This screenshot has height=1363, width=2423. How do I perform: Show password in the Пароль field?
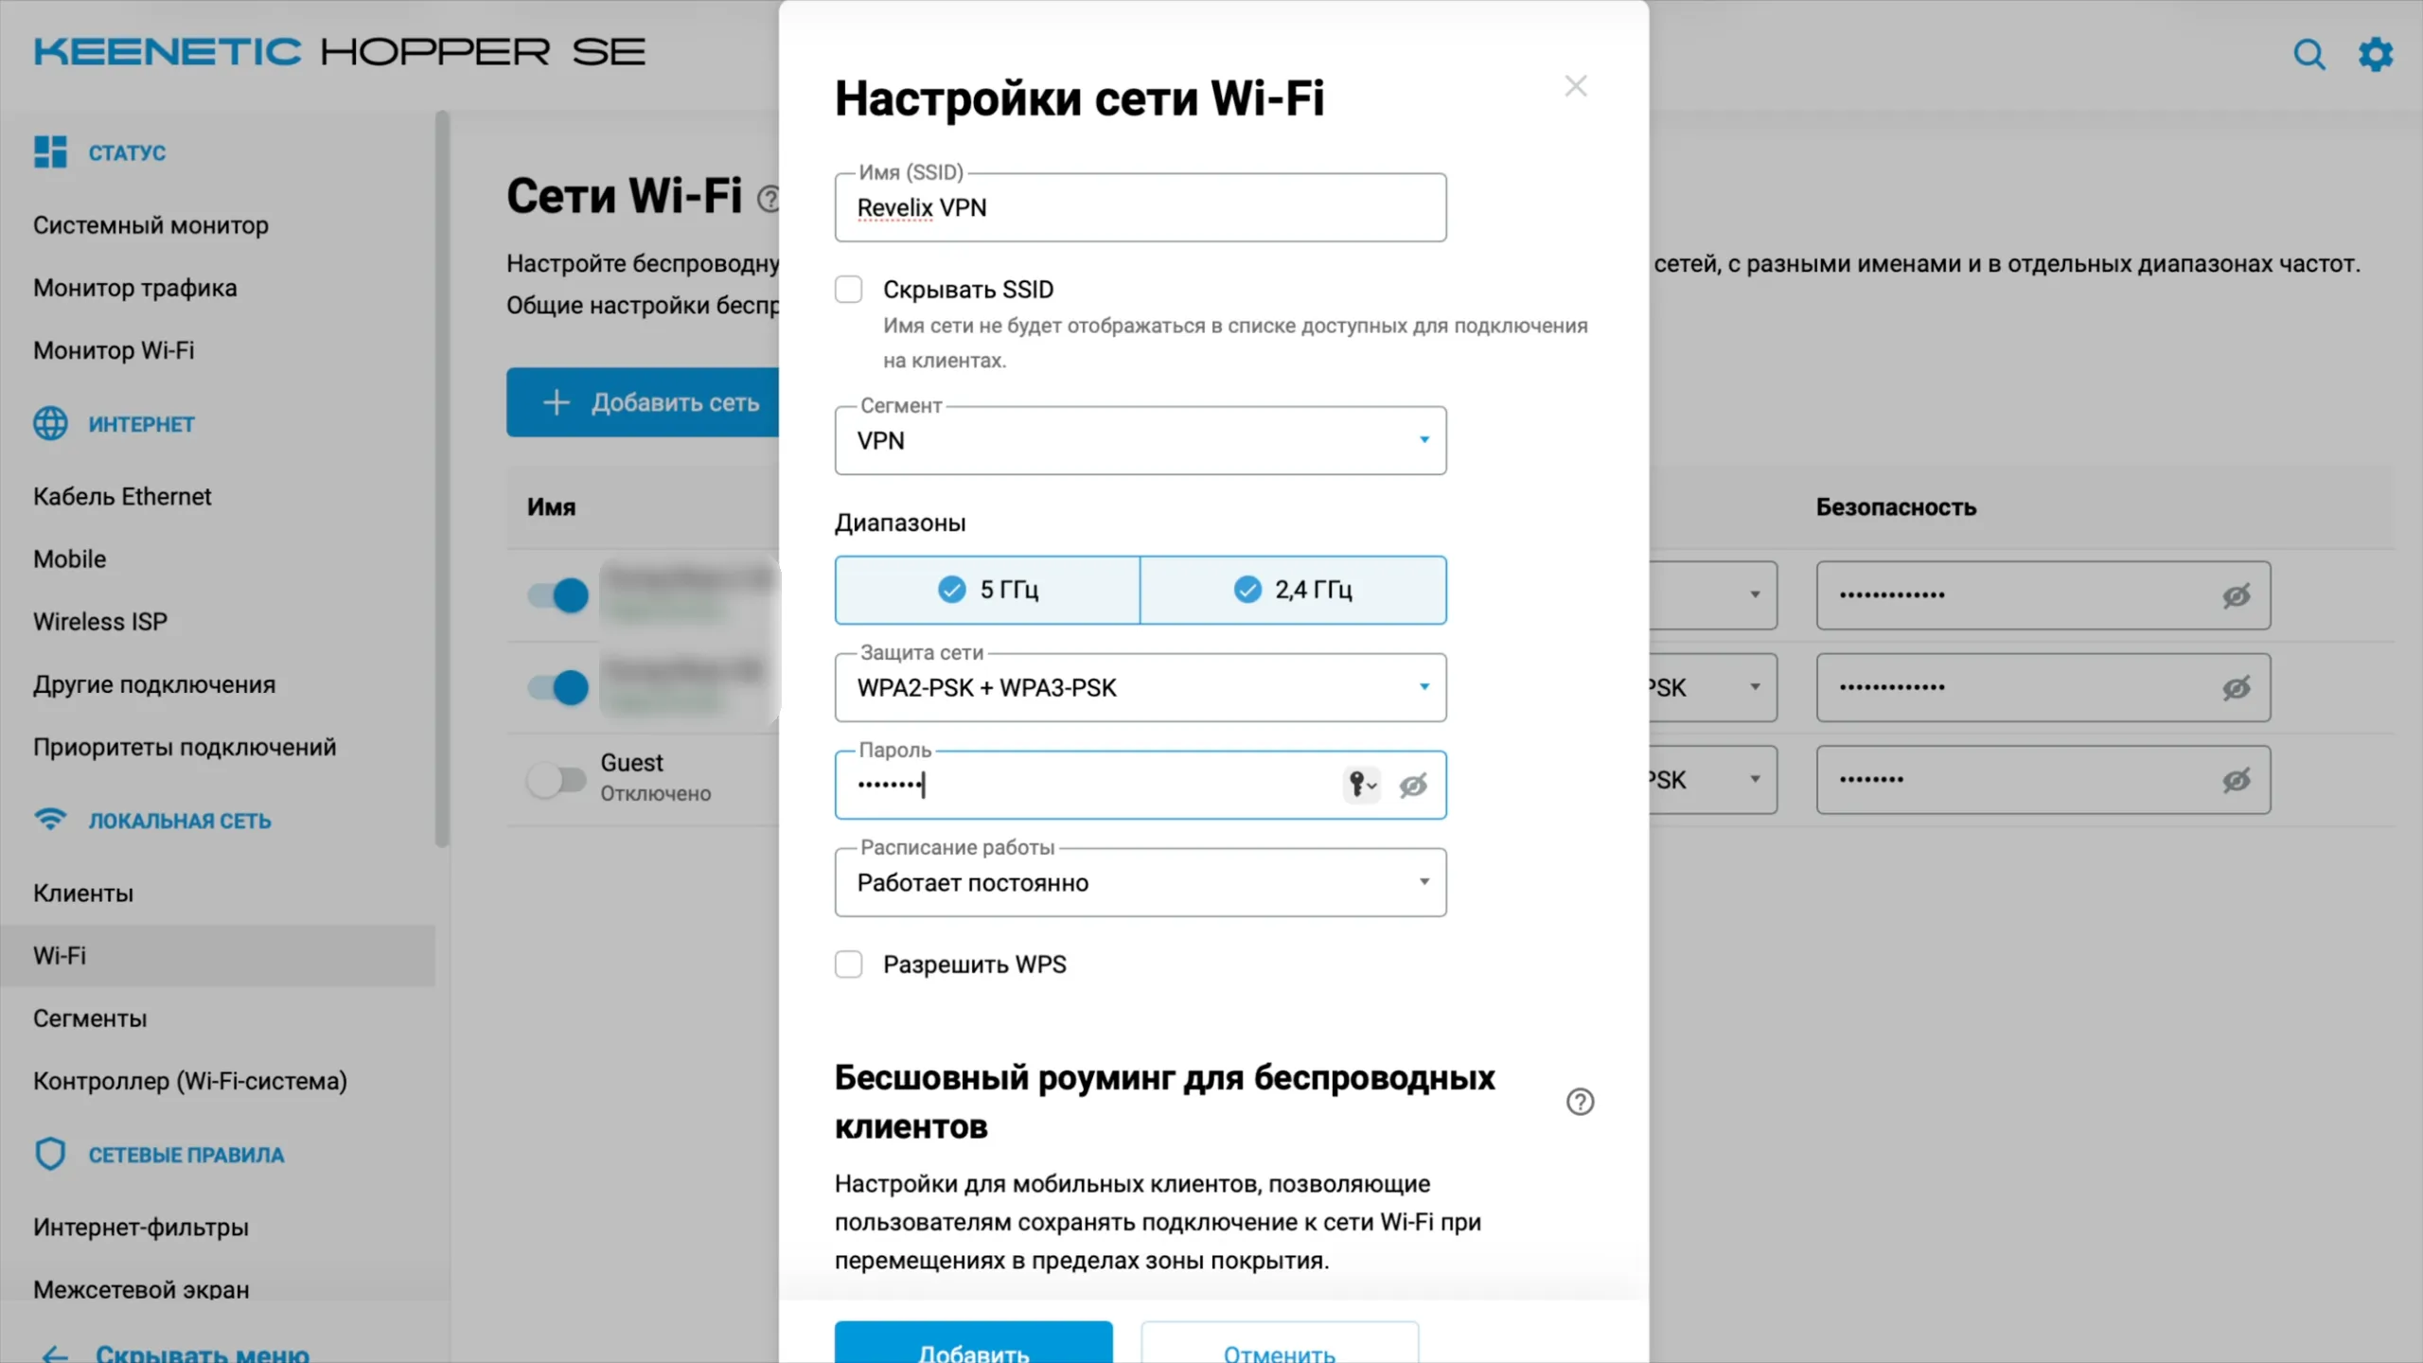[x=1413, y=785]
